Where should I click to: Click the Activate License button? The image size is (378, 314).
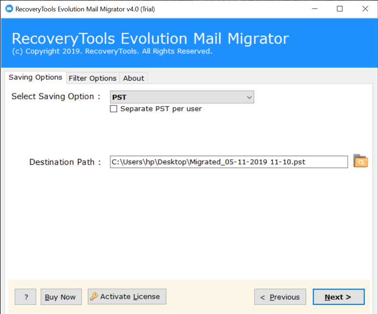[x=127, y=297]
